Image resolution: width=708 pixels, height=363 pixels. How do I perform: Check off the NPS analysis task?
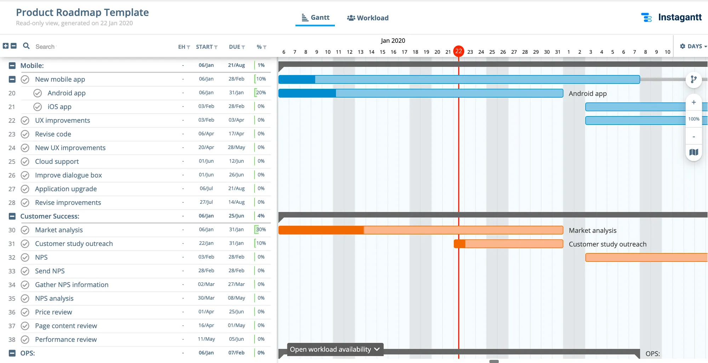click(x=25, y=298)
